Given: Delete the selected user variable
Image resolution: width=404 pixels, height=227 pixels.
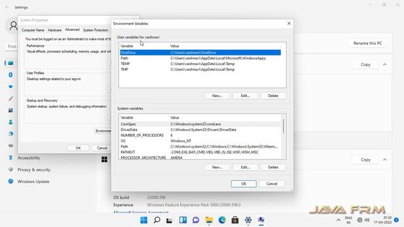Looking at the screenshot, I should [x=273, y=96].
